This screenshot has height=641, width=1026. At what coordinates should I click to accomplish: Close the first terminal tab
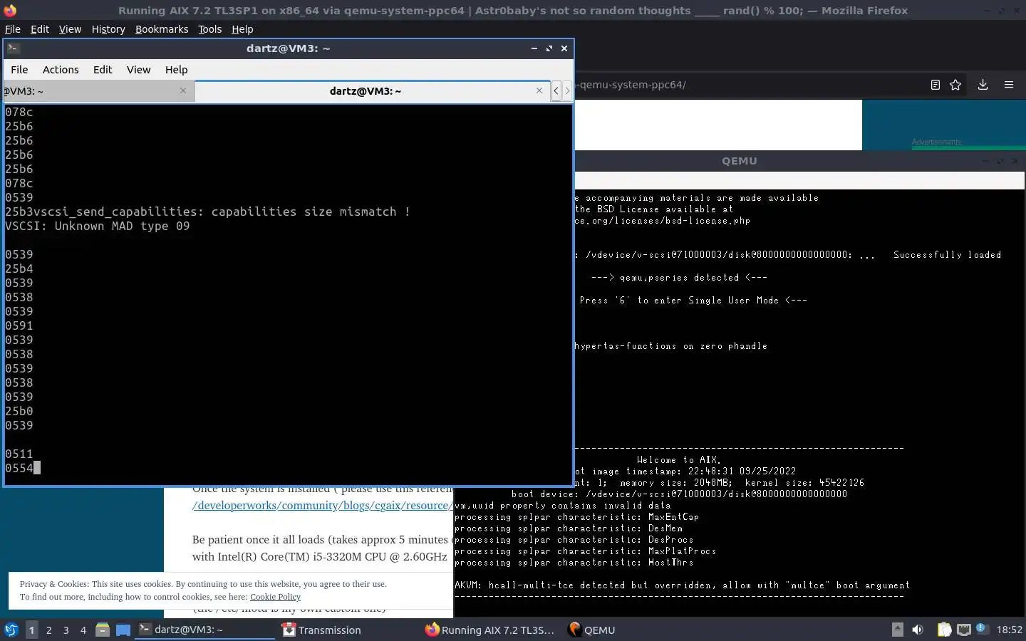tap(183, 90)
